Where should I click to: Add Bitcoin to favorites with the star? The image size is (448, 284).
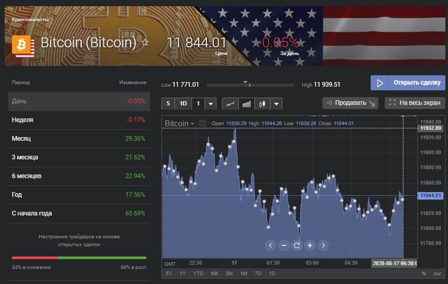point(145,43)
